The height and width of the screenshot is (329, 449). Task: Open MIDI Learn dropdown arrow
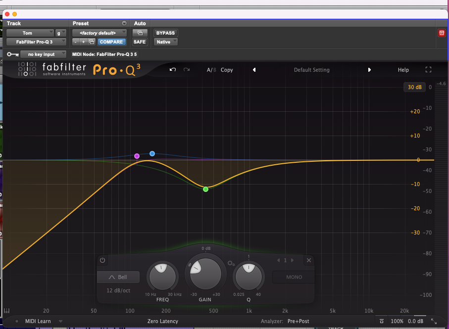60,321
